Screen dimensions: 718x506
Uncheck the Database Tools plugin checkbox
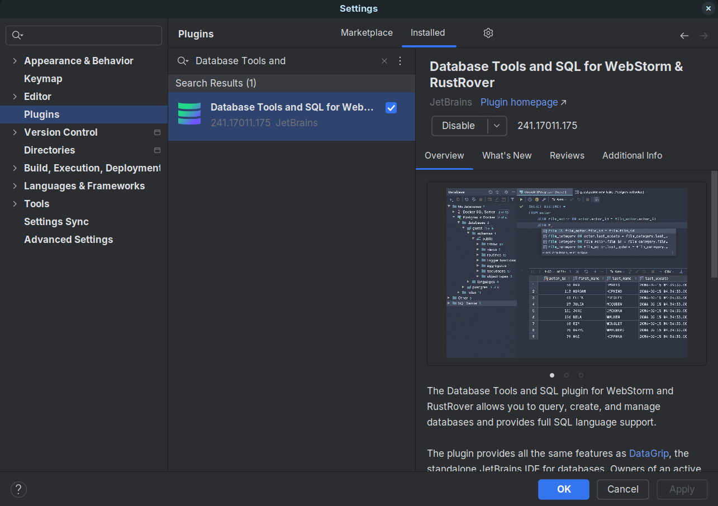pyautogui.click(x=391, y=108)
